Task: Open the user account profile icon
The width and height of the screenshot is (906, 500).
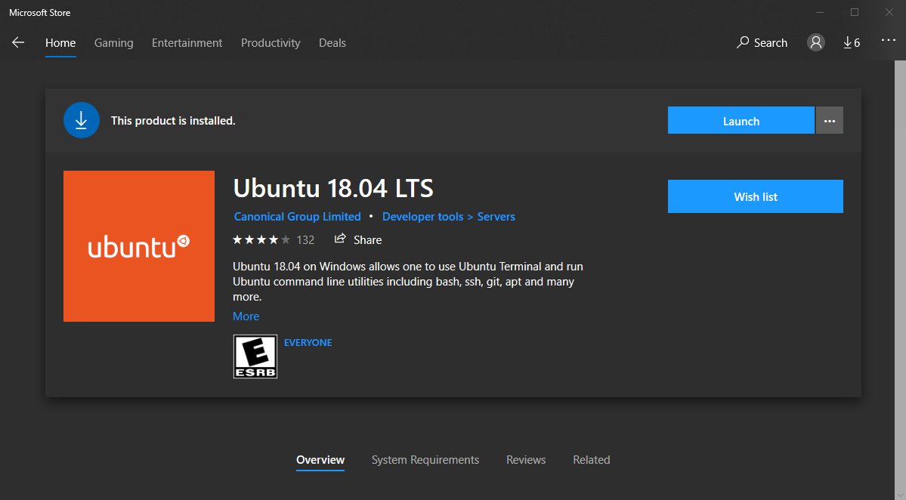Action: tap(816, 43)
